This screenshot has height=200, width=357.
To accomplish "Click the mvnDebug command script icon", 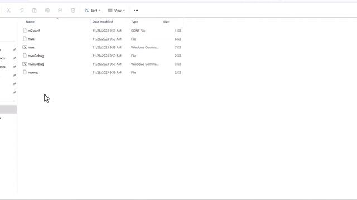I will [x=25, y=64].
